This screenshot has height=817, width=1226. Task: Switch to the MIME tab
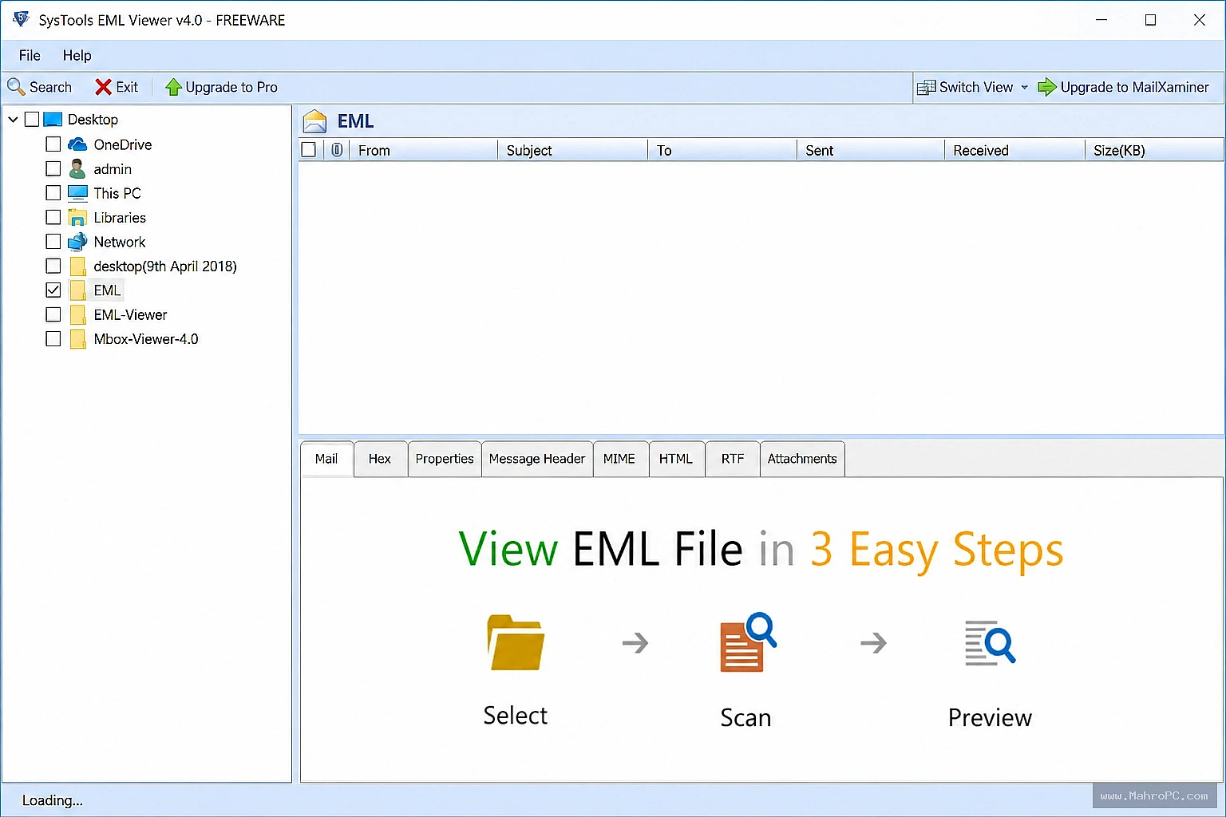coord(619,459)
